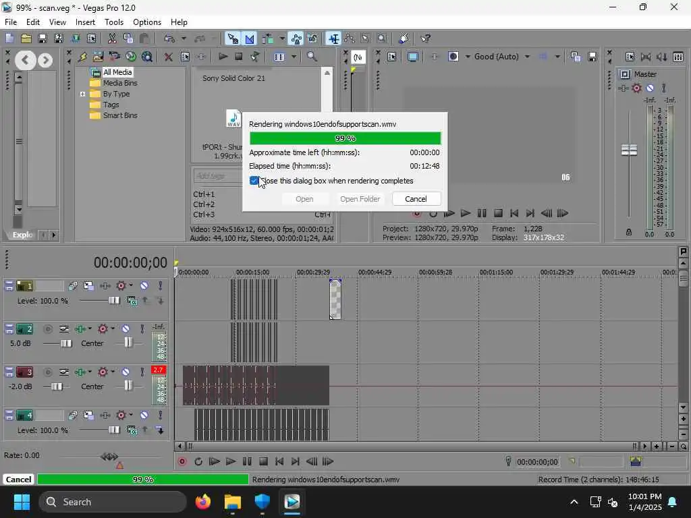Click the Open project folder icon
This screenshot has height=518, width=691.
[26, 38]
